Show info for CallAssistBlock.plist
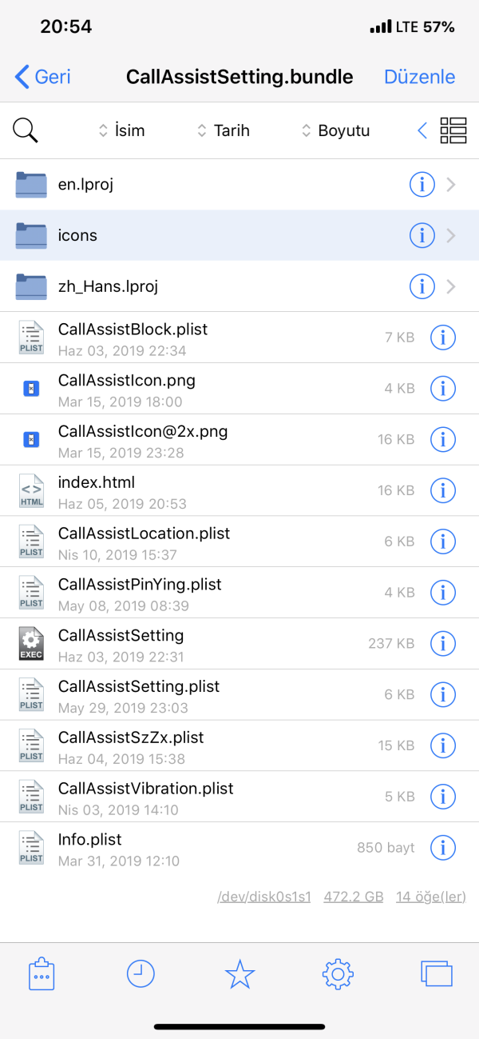The image size is (479, 1039). coord(442,338)
